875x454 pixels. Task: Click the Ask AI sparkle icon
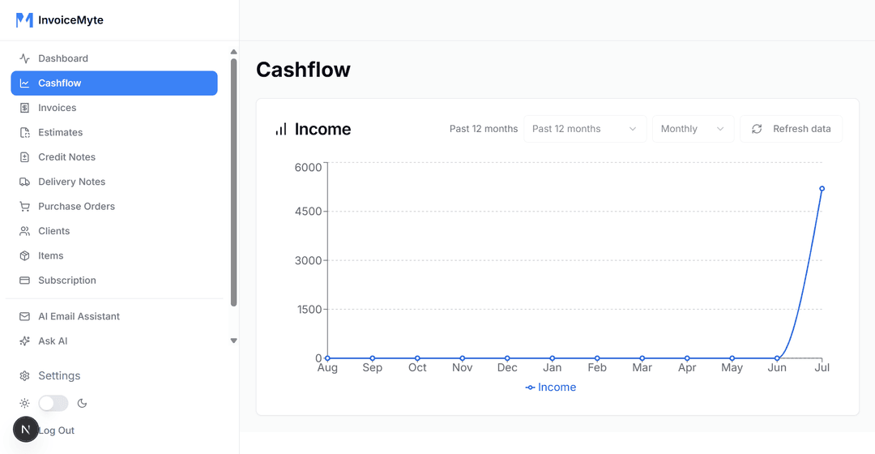click(x=24, y=341)
